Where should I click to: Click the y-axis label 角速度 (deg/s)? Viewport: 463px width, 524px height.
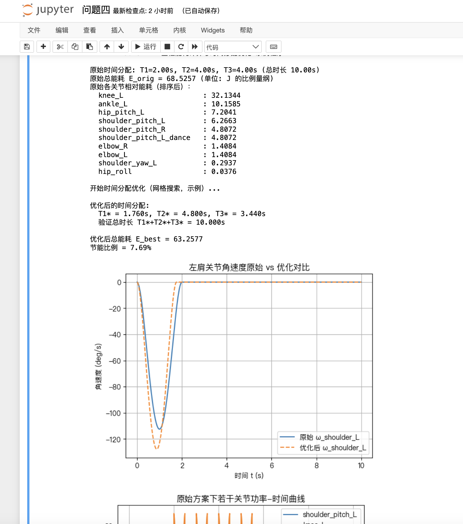(98, 367)
